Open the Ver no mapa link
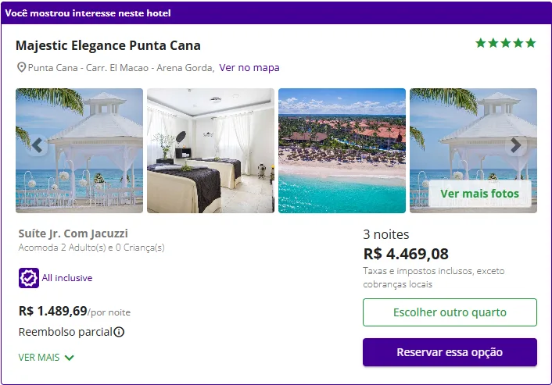 [249, 67]
